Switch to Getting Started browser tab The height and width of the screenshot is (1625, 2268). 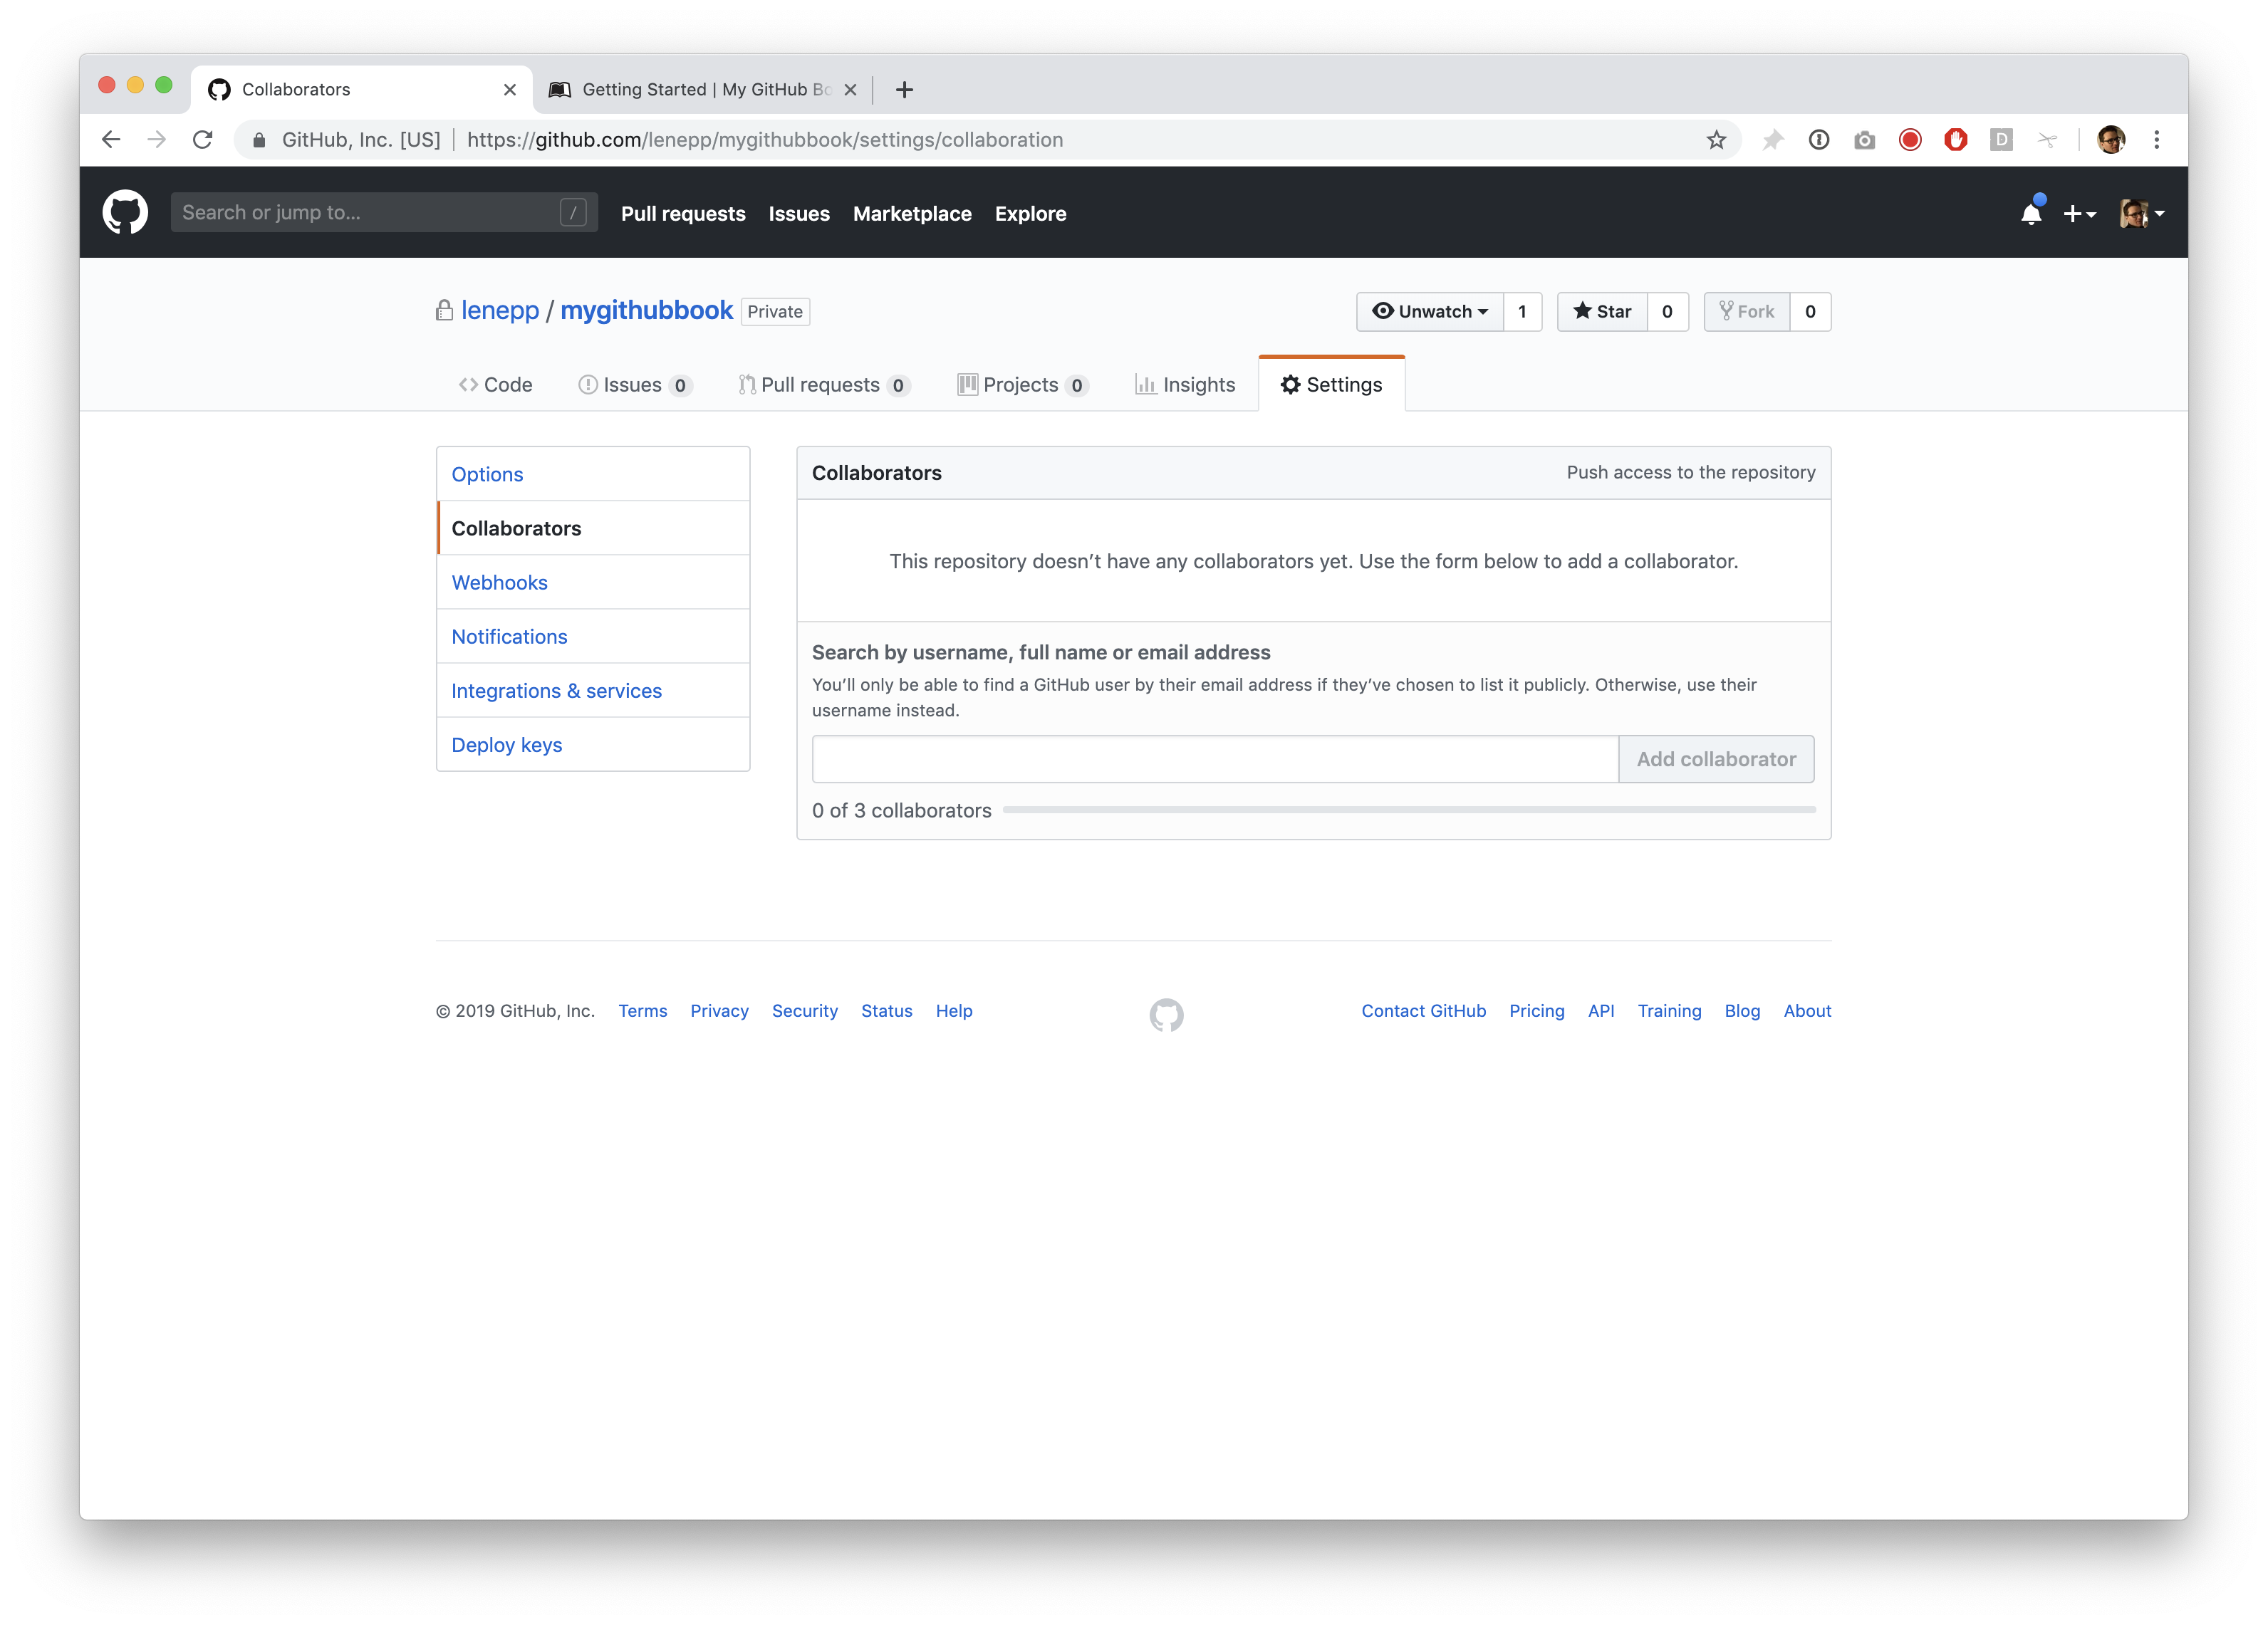click(x=695, y=90)
